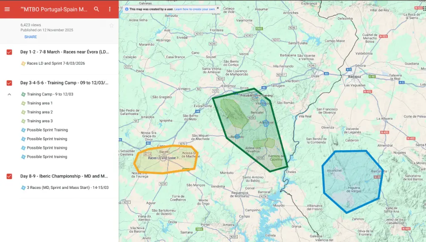Open the three-dot more options menu
This screenshot has width=426, height=242.
click(x=110, y=9)
